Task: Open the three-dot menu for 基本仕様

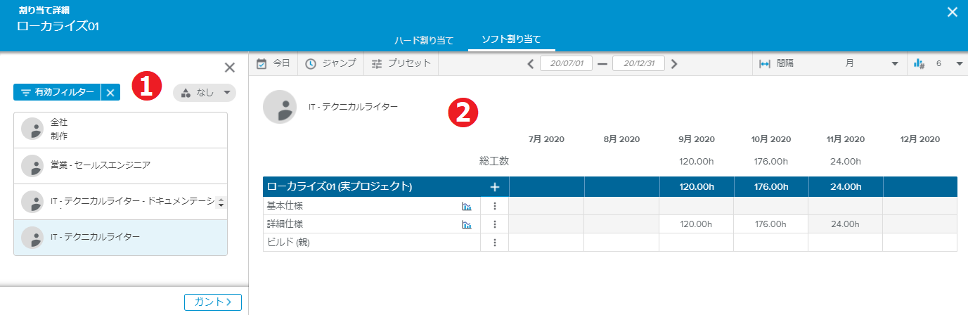Action: [495, 206]
